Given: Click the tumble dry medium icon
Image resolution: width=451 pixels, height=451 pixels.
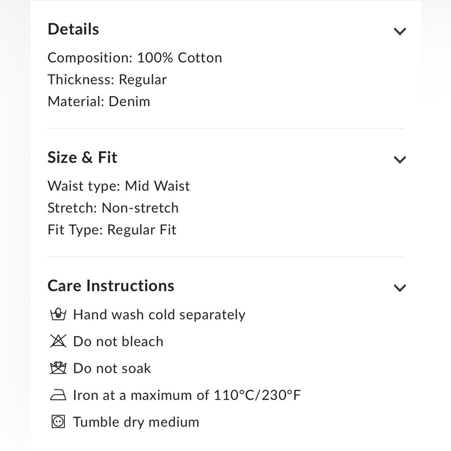Looking at the screenshot, I should coord(58,422).
